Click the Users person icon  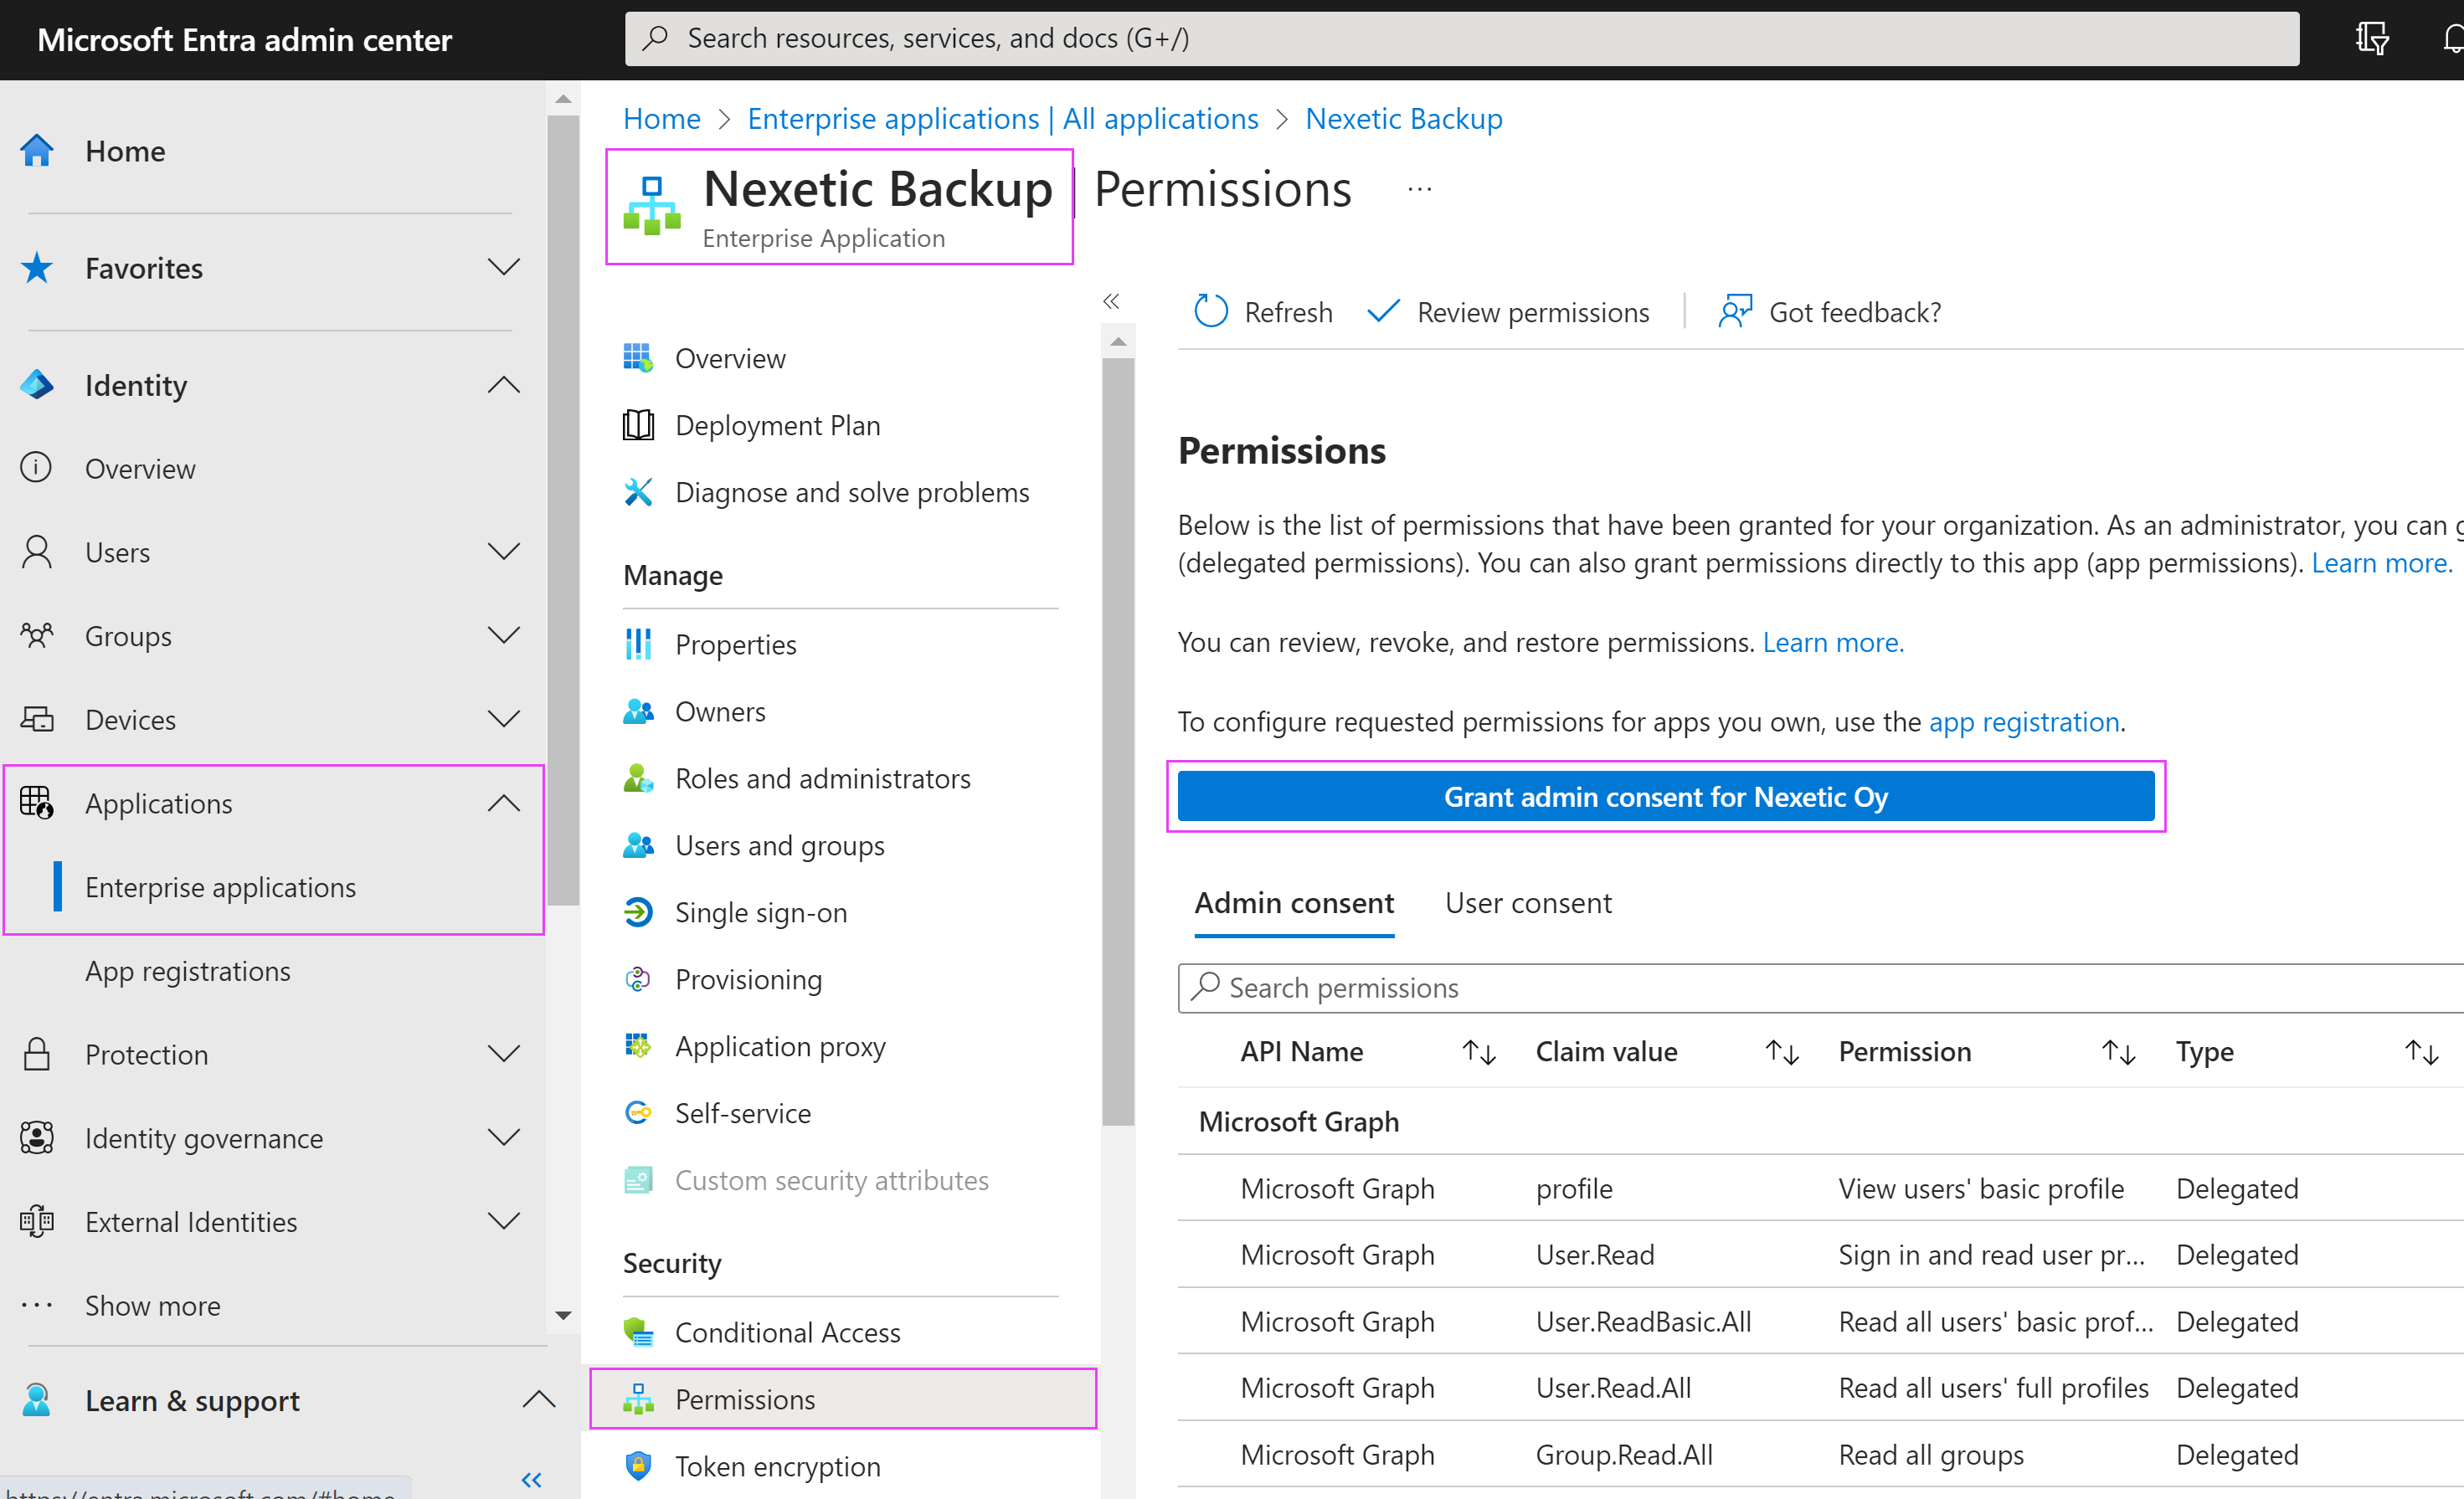coord(37,552)
